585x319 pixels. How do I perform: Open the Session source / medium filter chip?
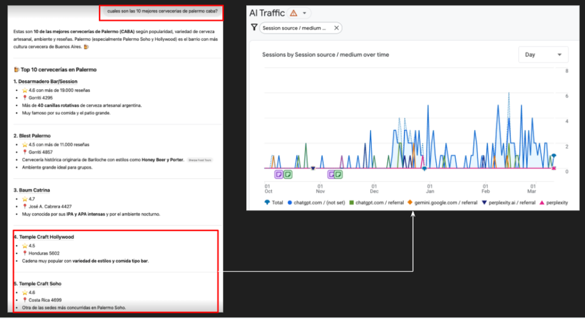294,27
